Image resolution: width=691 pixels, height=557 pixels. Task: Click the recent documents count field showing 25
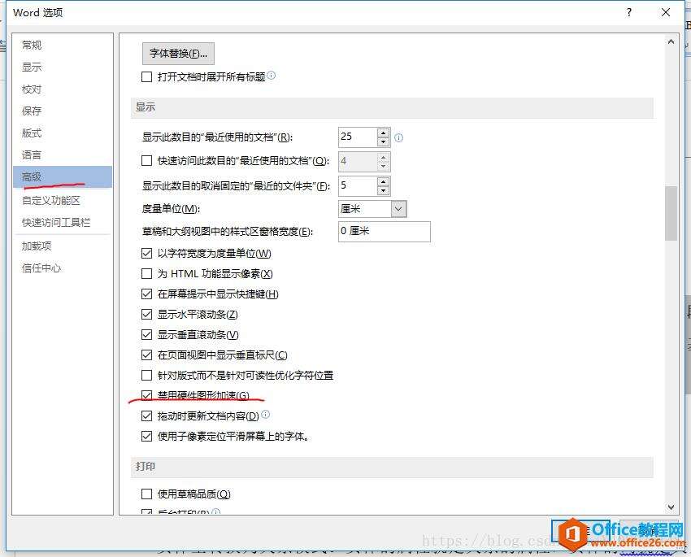point(358,137)
